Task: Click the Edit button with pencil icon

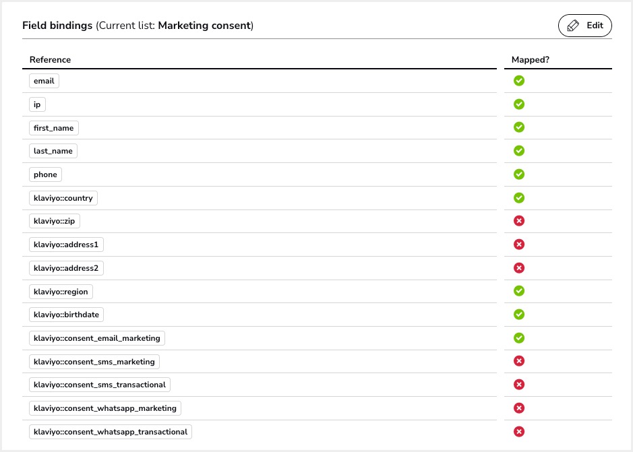Action: point(584,26)
